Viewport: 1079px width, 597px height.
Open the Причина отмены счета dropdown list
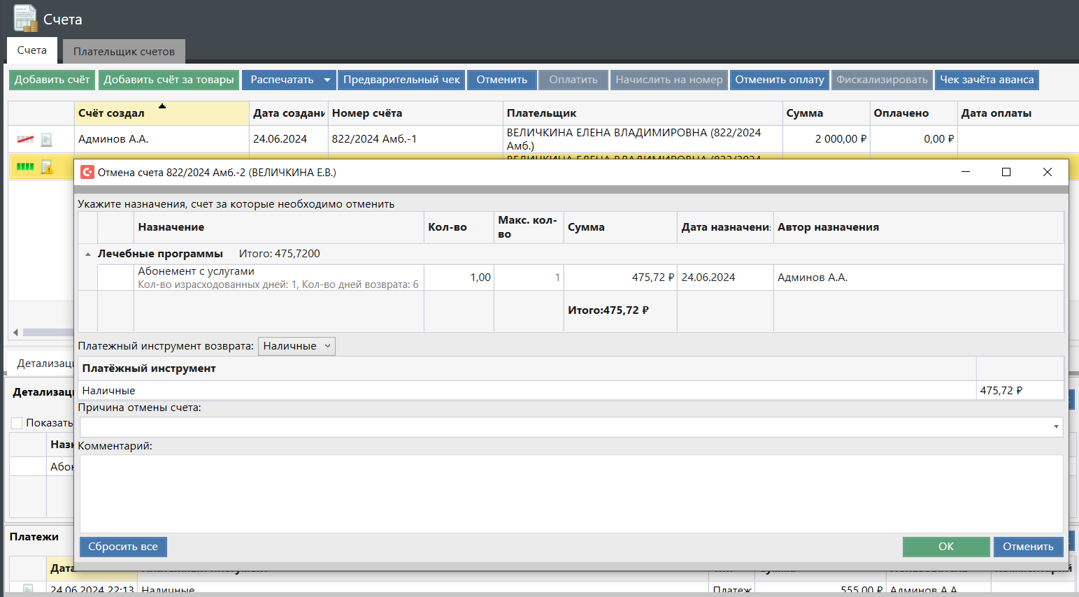[x=1055, y=427]
